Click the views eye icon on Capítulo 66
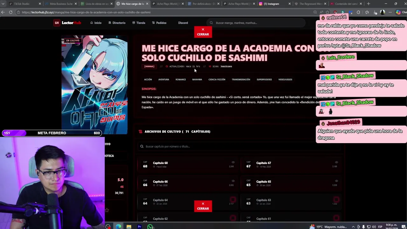Screen dimensions: 407x229 (233, 181)
